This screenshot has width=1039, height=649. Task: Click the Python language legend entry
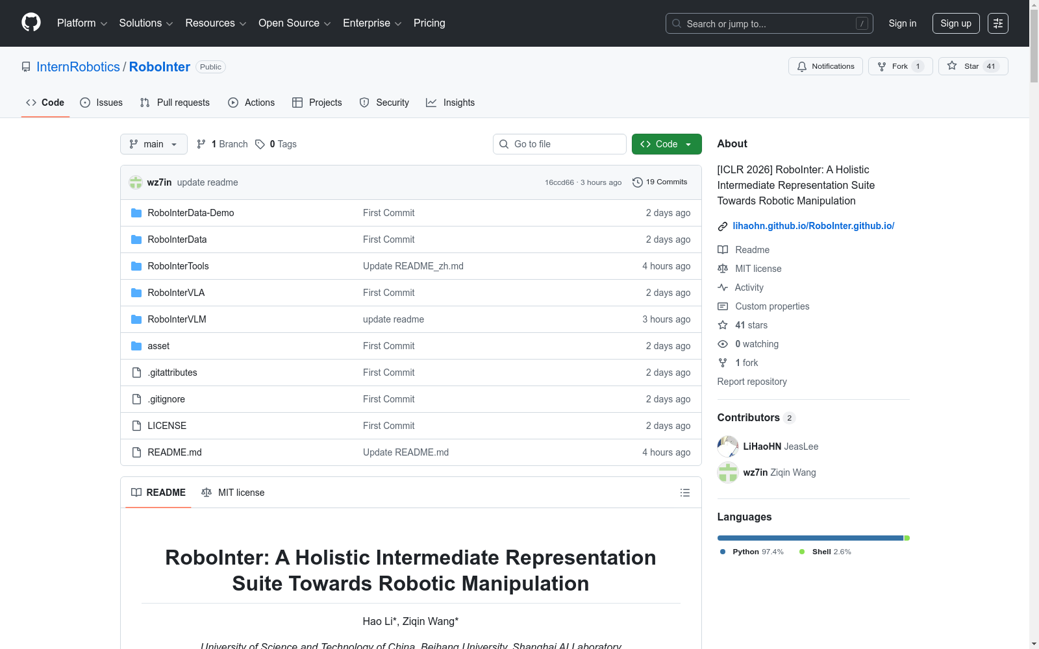coord(752,552)
